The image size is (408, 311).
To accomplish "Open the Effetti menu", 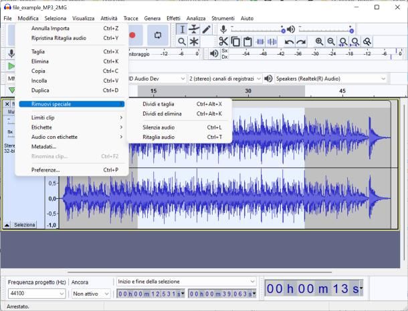I will (173, 19).
